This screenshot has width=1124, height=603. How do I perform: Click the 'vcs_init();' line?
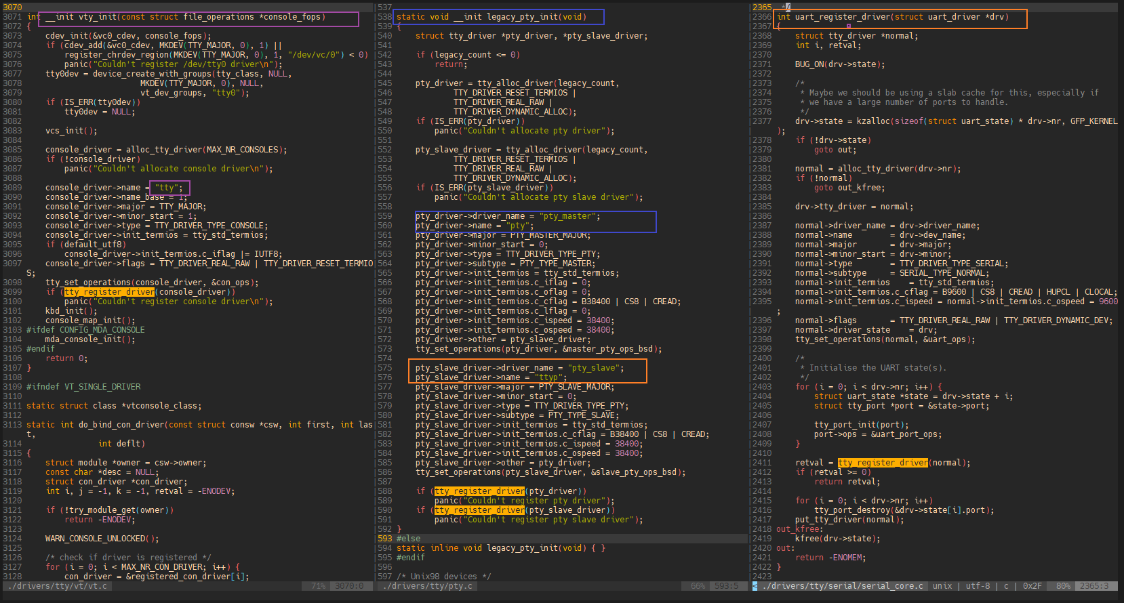pos(71,131)
